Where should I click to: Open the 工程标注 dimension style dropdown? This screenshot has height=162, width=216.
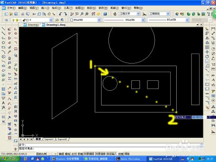pos(168,14)
